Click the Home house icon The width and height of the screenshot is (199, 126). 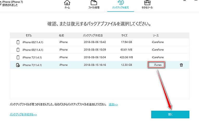[67, 3]
